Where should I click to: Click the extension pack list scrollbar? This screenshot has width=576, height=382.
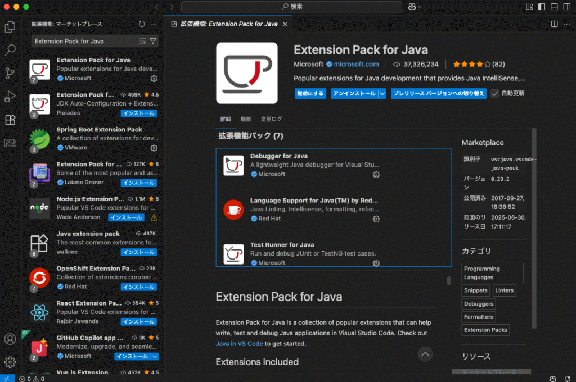449,280
